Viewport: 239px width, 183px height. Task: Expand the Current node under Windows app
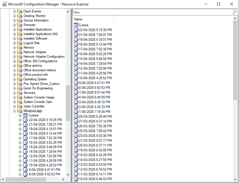tap(20, 115)
